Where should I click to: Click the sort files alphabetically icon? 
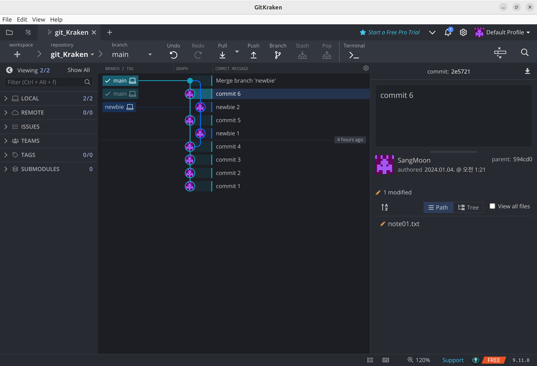coord(385,207)
